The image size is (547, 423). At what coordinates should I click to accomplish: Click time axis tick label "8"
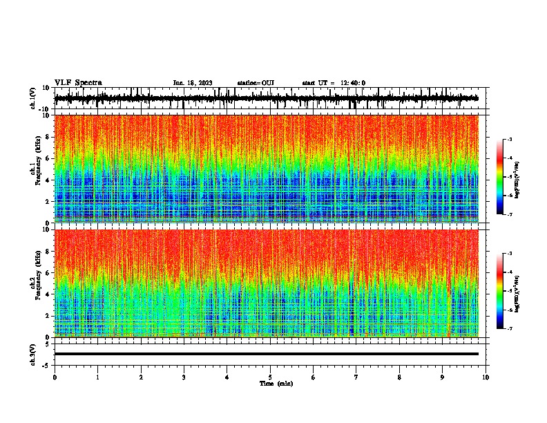click(x=399, y=377)
